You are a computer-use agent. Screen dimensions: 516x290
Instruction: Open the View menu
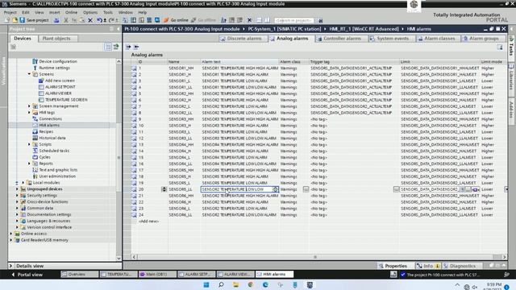tap(40, 12)
